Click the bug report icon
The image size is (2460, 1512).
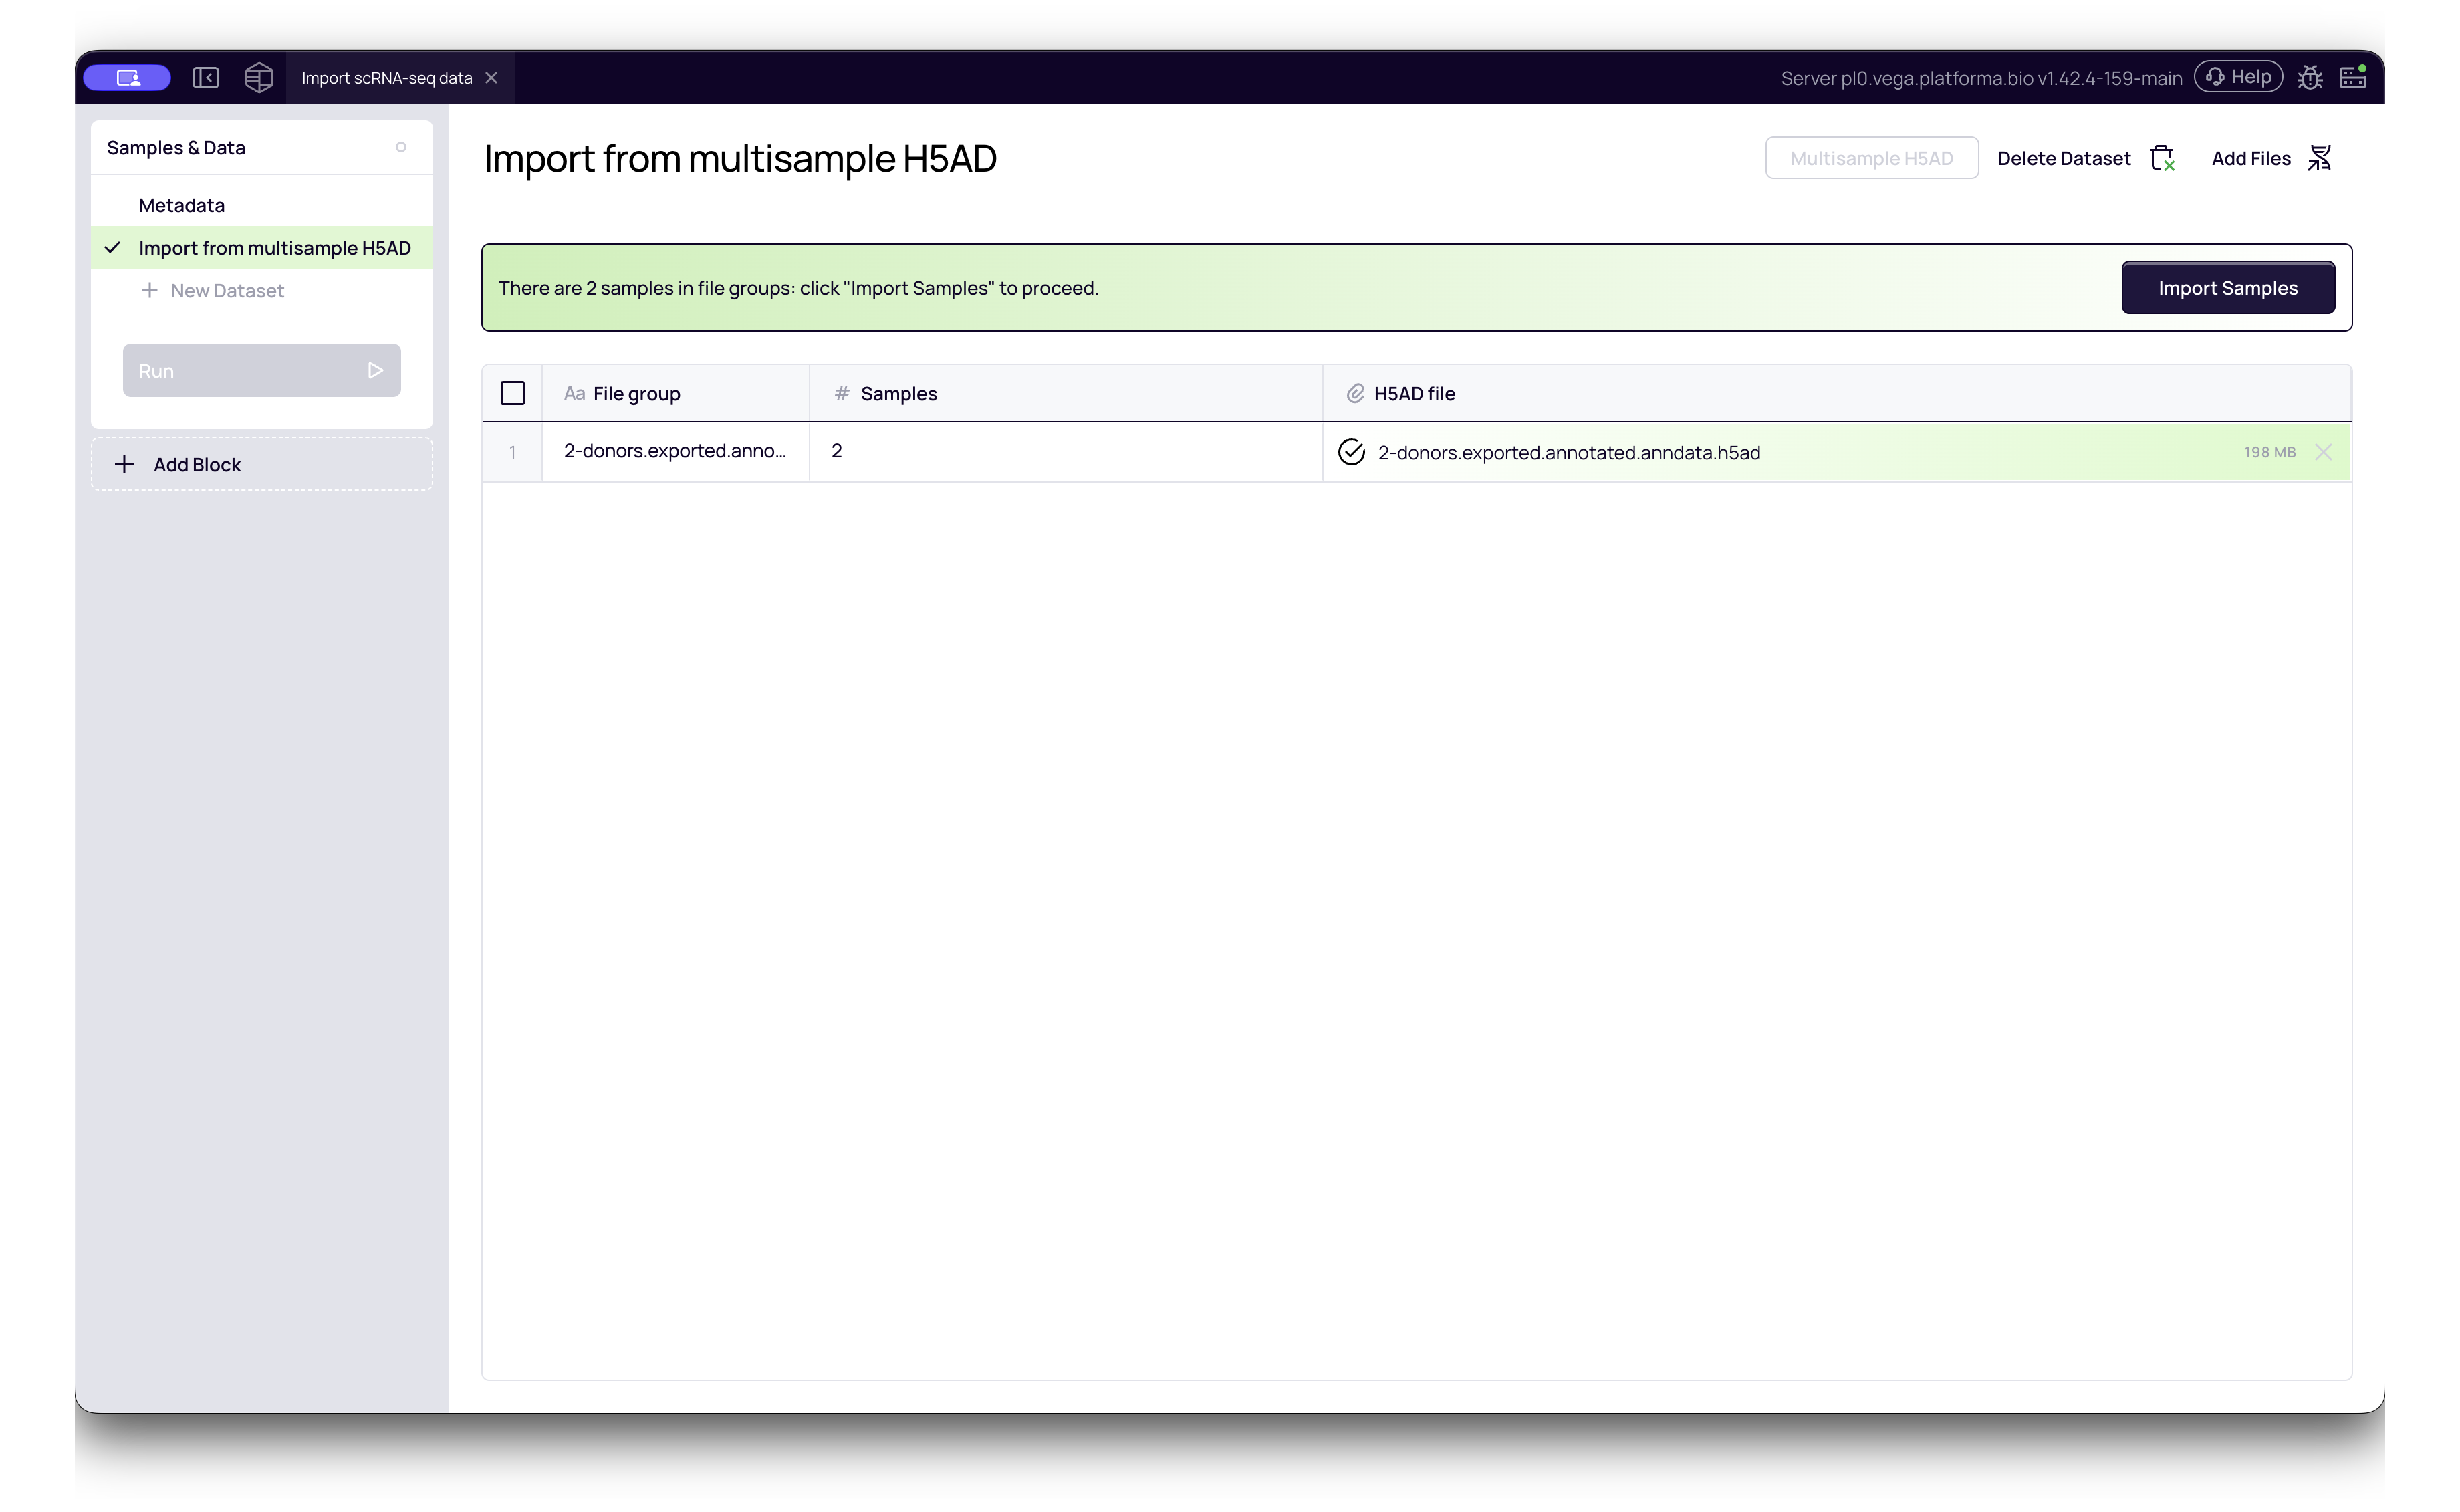[2310, 77]
